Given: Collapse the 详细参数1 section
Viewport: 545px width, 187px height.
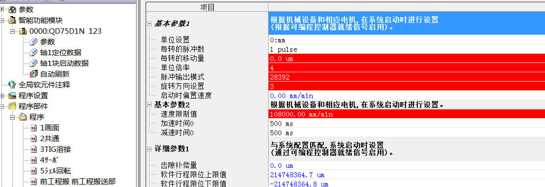Looking at the screenshot, I should (149, 149).
